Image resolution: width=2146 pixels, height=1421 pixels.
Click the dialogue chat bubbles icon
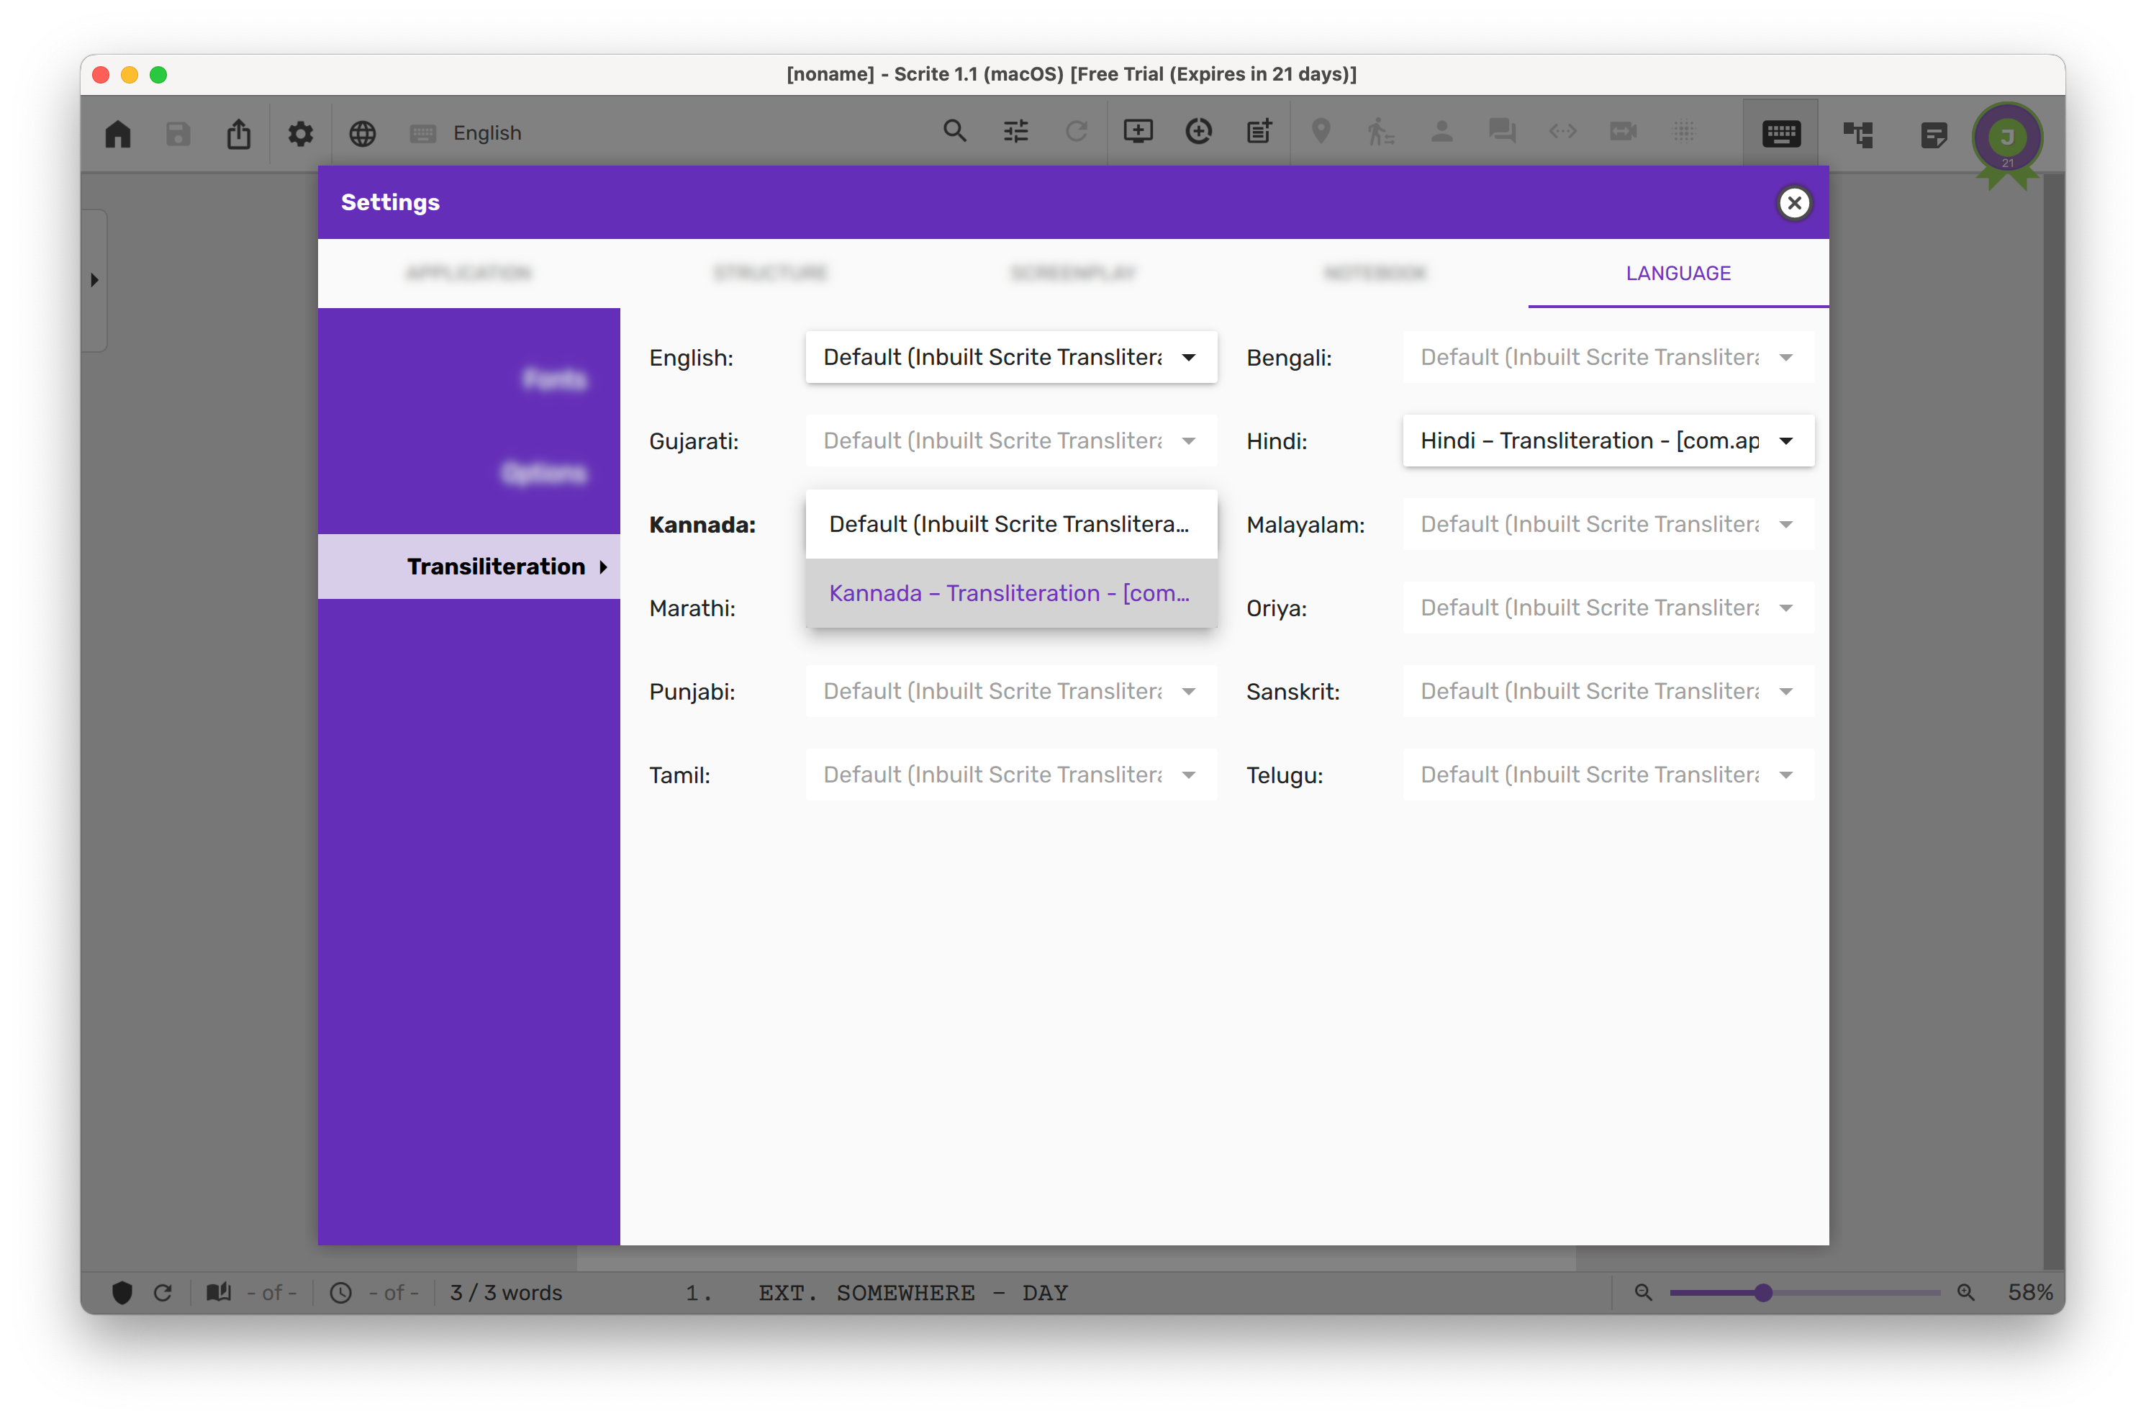[1502, 132]
